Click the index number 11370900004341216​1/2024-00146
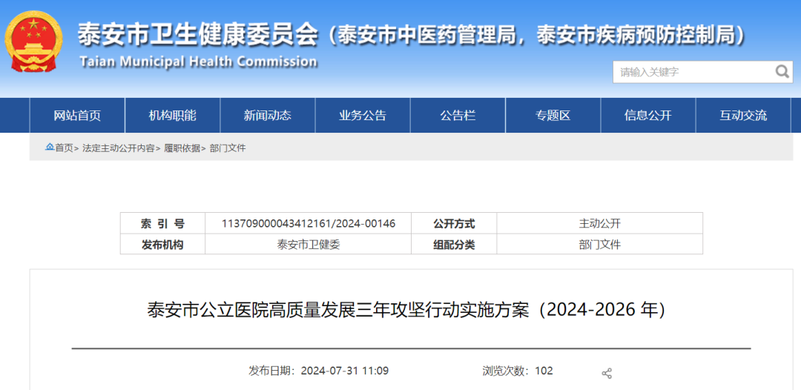801x390 pixels. click(308, 224)
